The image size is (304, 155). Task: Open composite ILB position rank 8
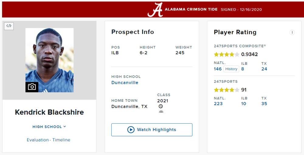pos(243,69)
